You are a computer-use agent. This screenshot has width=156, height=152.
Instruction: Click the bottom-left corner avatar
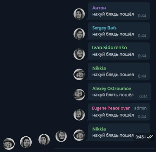9,144
